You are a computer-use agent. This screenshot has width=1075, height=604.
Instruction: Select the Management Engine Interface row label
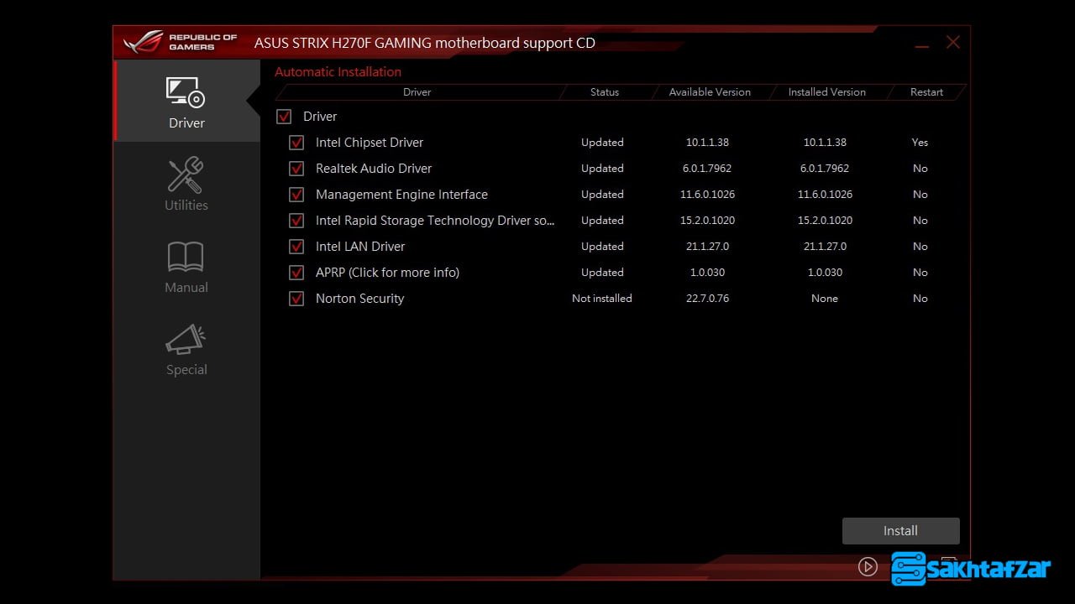[401, 195]
